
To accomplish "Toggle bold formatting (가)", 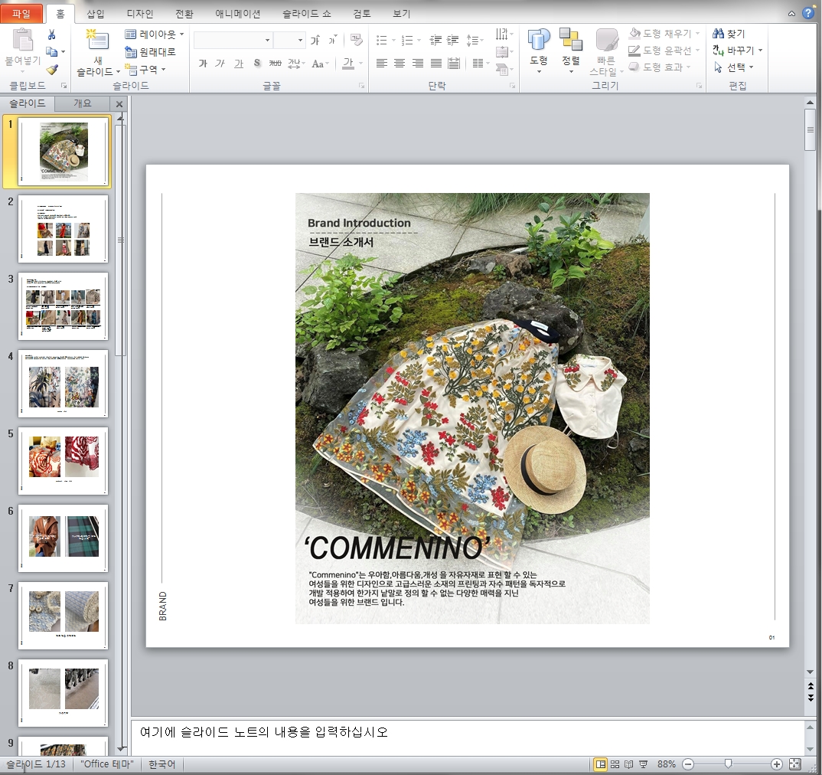I will coord(203,64).
